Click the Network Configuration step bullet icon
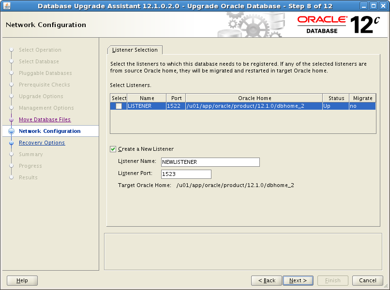 click(11, 131)
